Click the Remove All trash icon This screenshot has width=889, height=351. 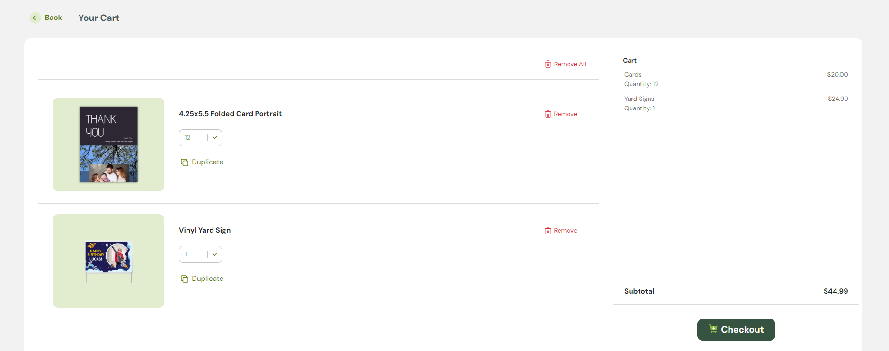coord(548,64)
